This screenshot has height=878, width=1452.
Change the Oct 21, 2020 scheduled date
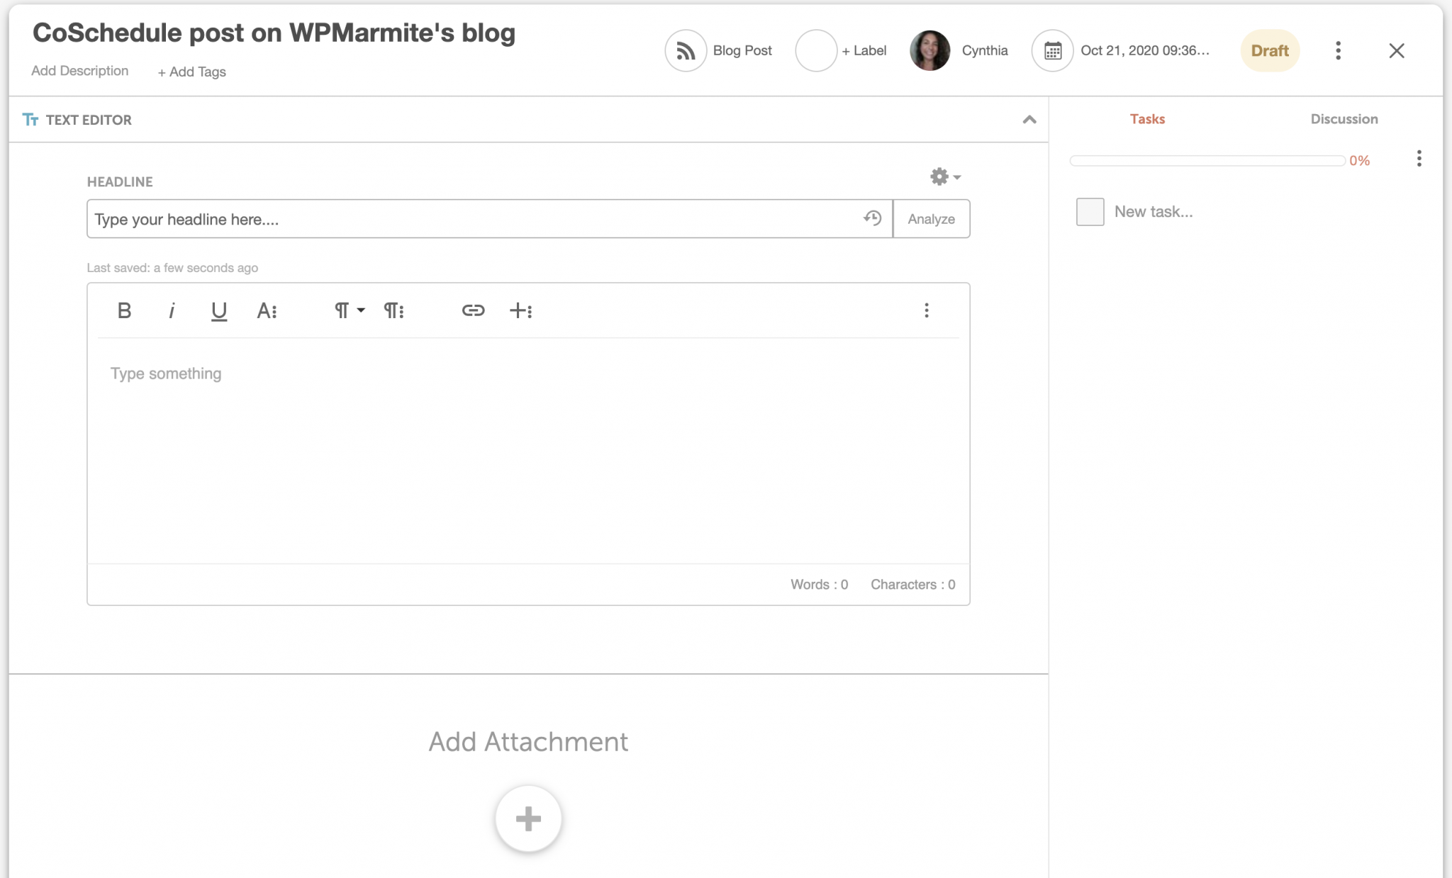pos(1145,50)
